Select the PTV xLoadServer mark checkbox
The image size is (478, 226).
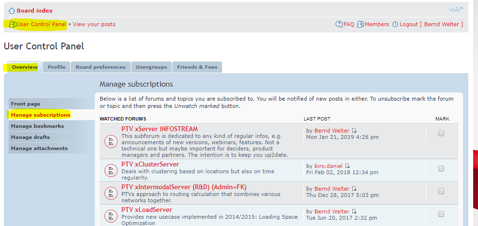pyautogui.click(x=441, y=213)
